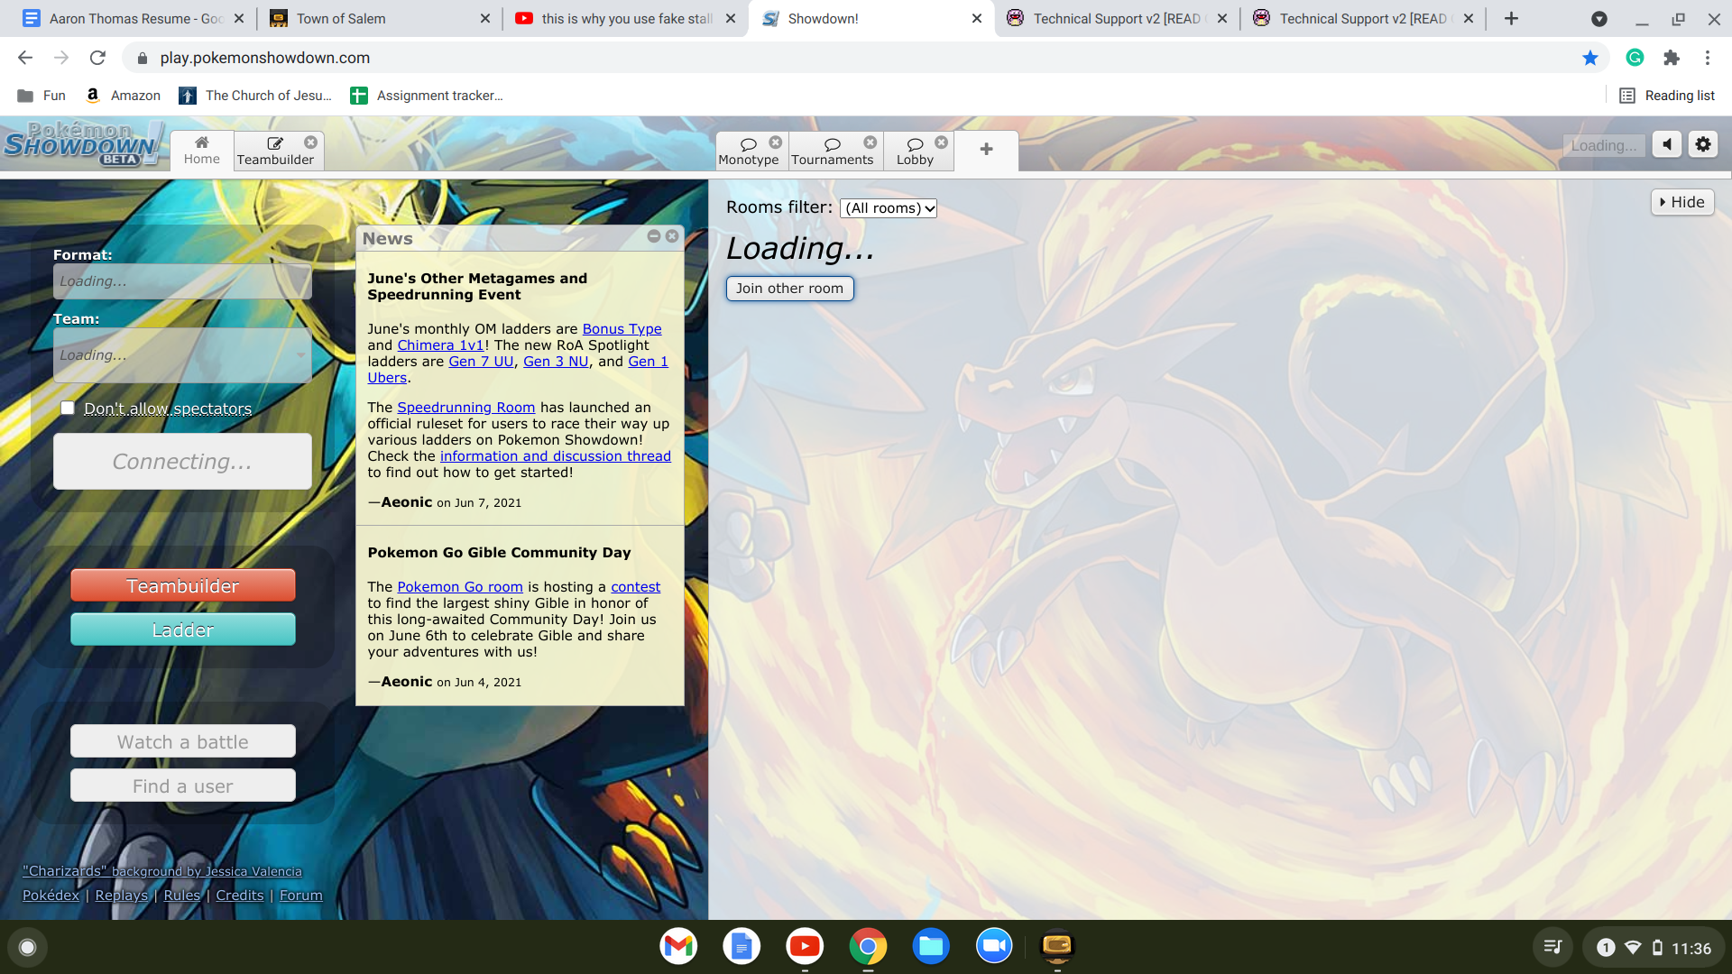The height and width of the screenshot is (974, 1732).
Task: Go back in browser history
Action: tap(25, 58)
